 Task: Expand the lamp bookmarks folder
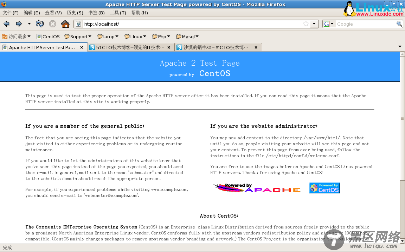[108, 37]
